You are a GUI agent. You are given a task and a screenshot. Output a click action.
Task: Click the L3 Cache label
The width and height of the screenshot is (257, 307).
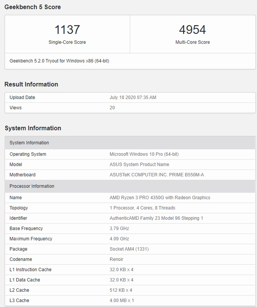[x=19, y=301]
